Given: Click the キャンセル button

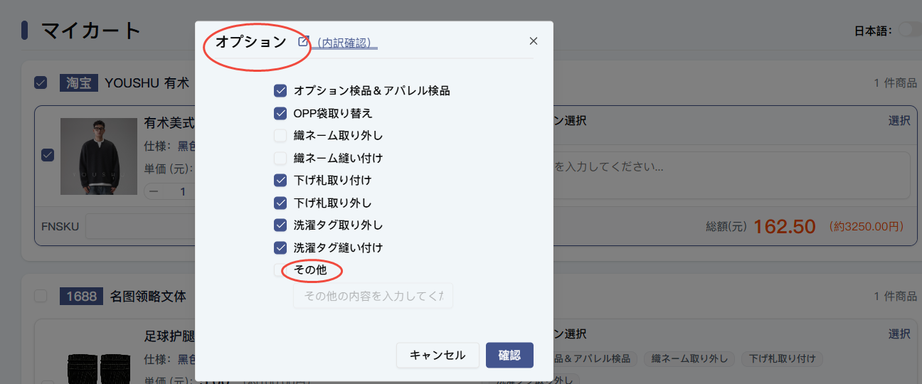Looking at the screenshot, I should point(438,356).
